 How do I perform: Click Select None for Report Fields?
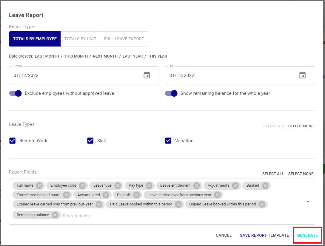tap(301, 174)
